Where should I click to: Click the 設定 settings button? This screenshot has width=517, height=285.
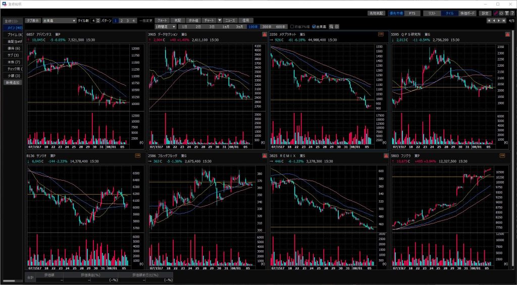point(485,13)
